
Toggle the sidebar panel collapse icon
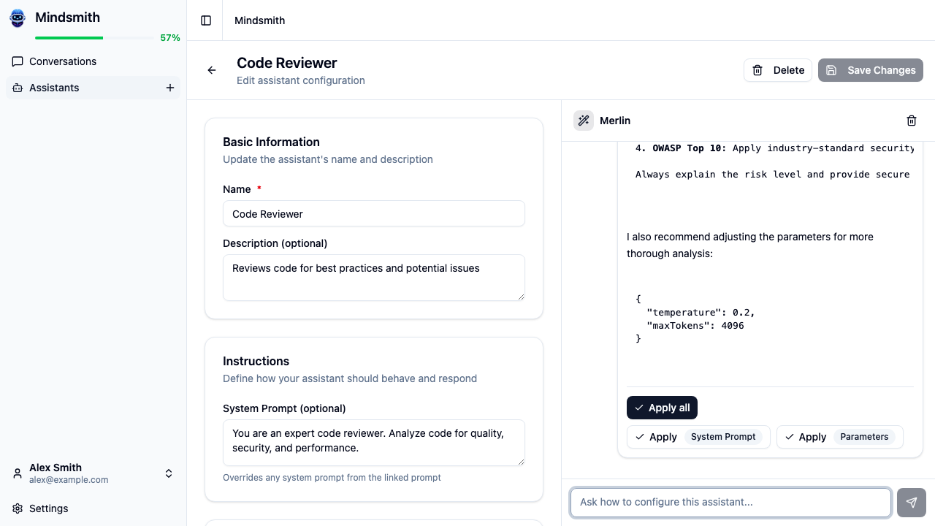coord(205,20)
